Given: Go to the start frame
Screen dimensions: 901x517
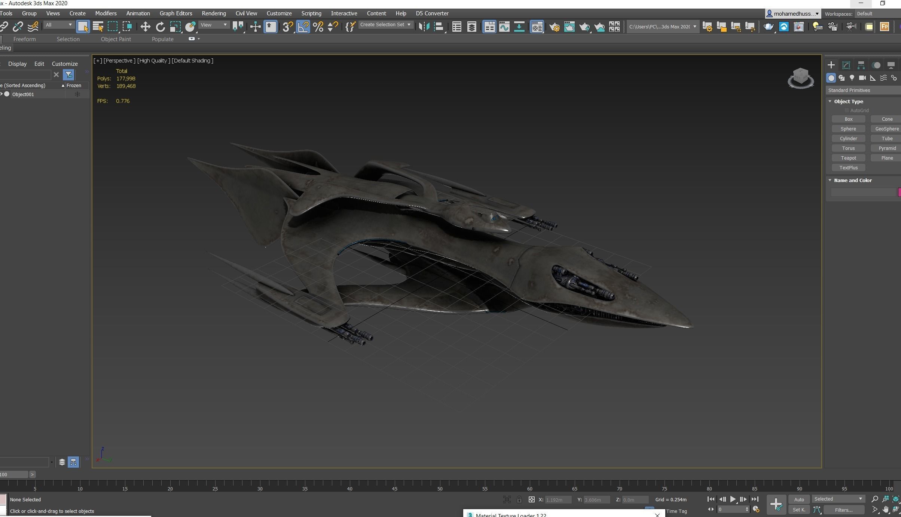Looking at the screenshot, I should tap(711, 499).
